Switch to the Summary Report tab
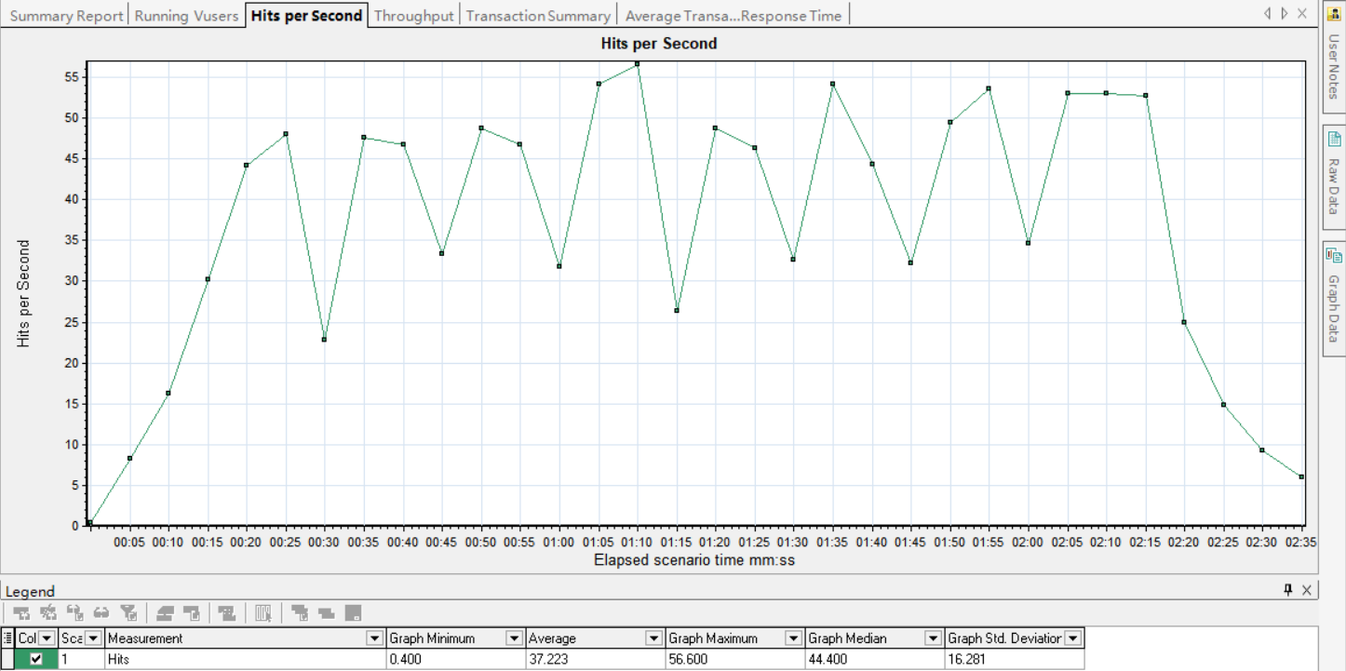The width and height of the screenshot is (1346, 671). 67,16
